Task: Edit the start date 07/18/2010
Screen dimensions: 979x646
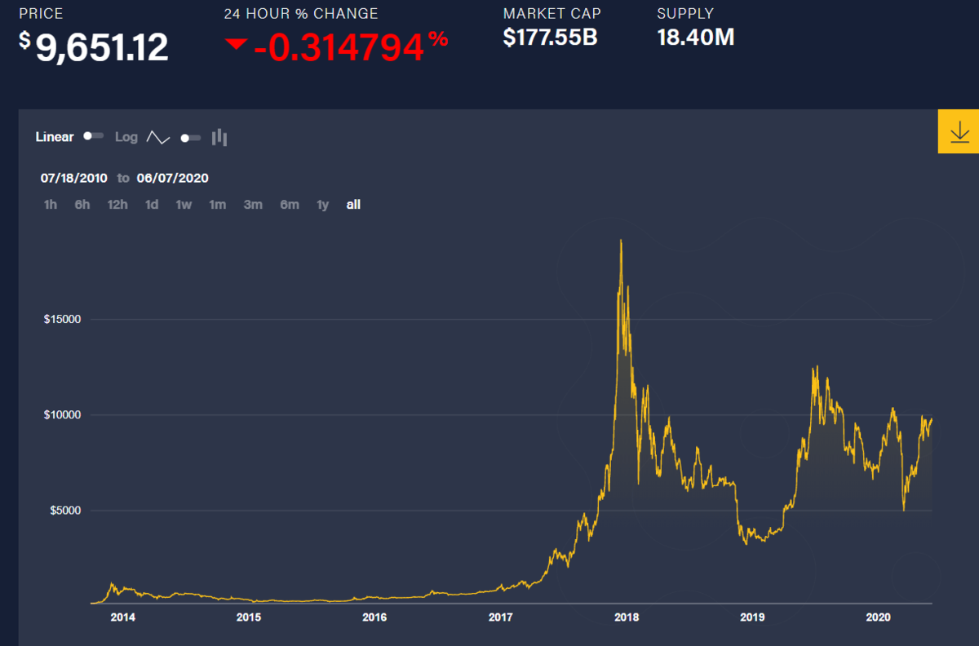Action: [x=74, y=178]
